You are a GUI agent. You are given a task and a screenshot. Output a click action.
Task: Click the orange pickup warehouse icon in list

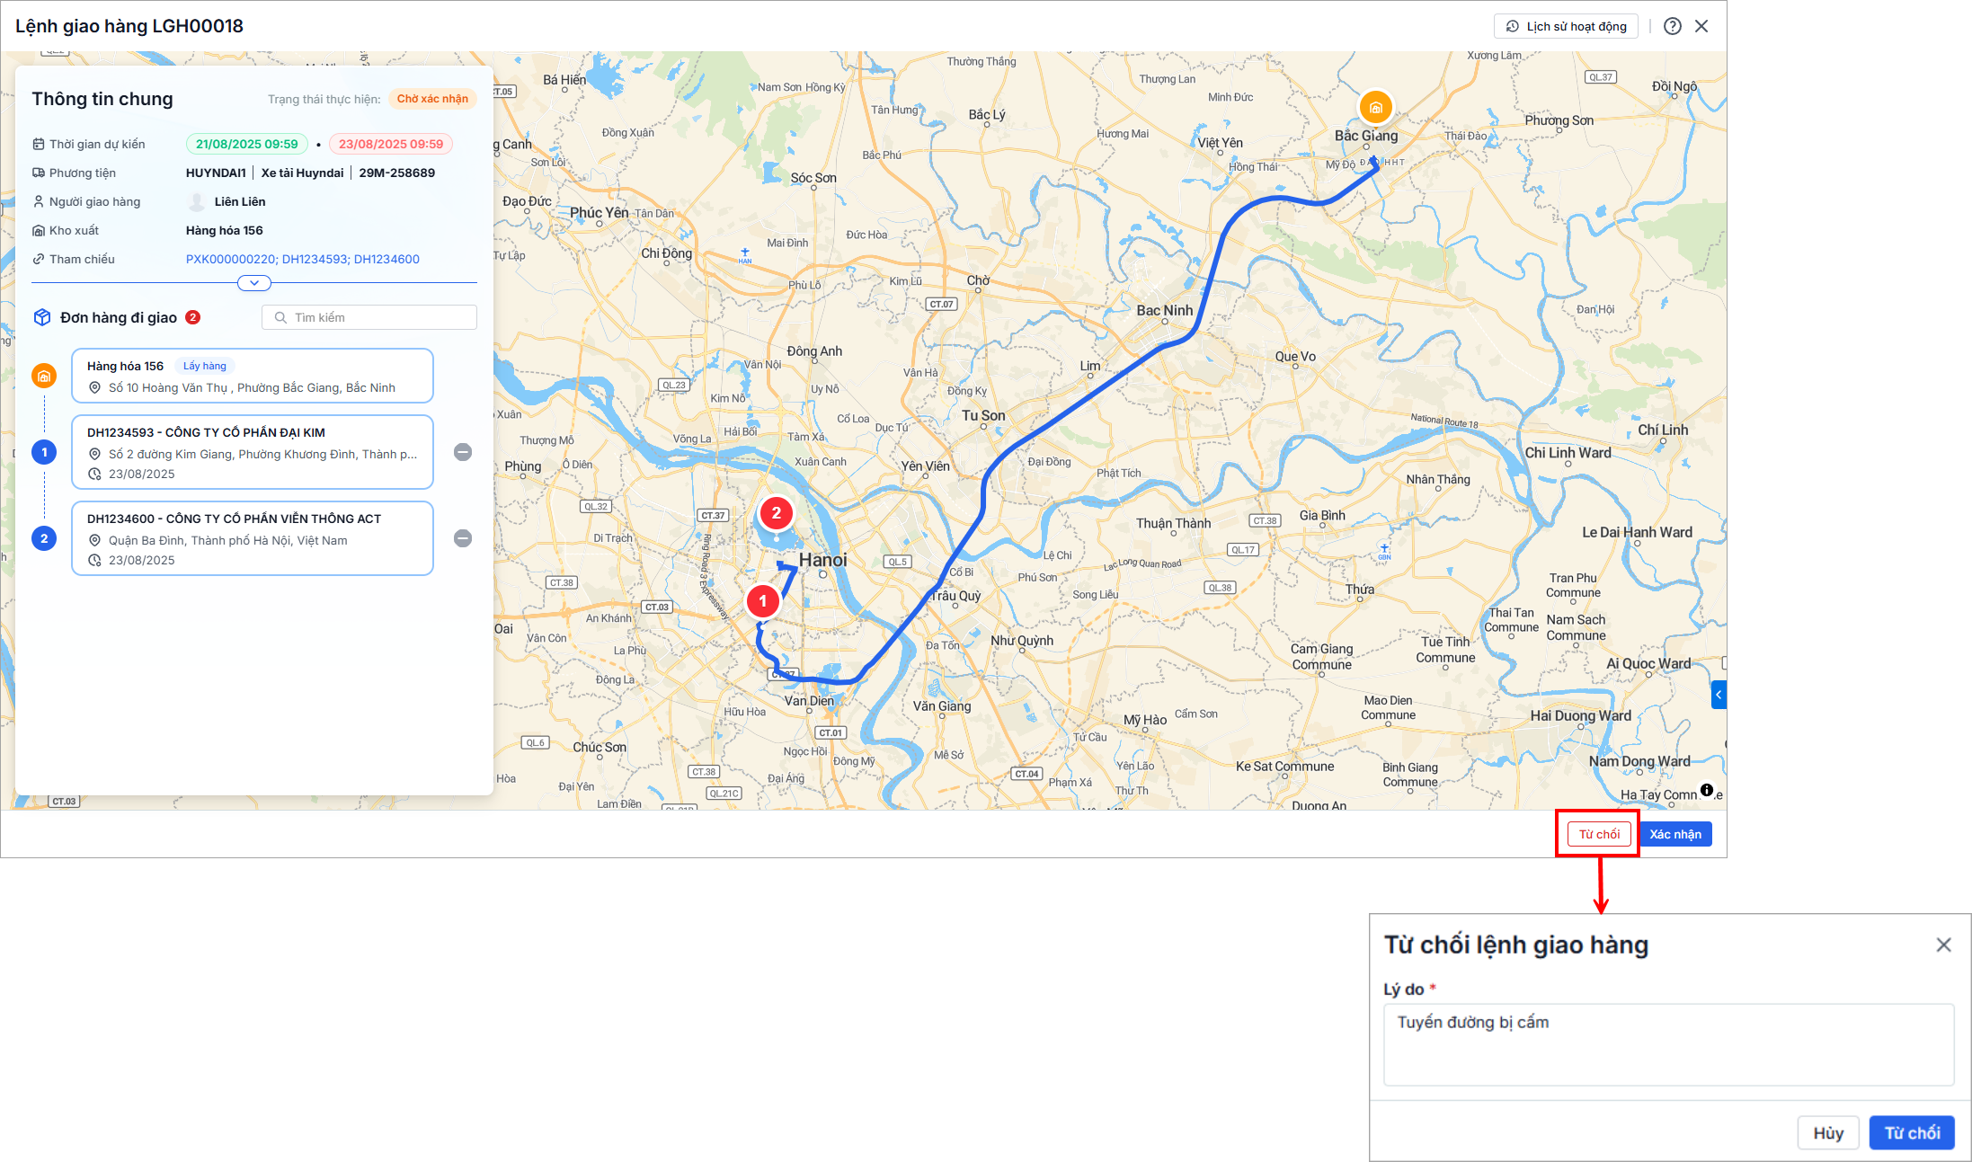click(x=44, y=376)
